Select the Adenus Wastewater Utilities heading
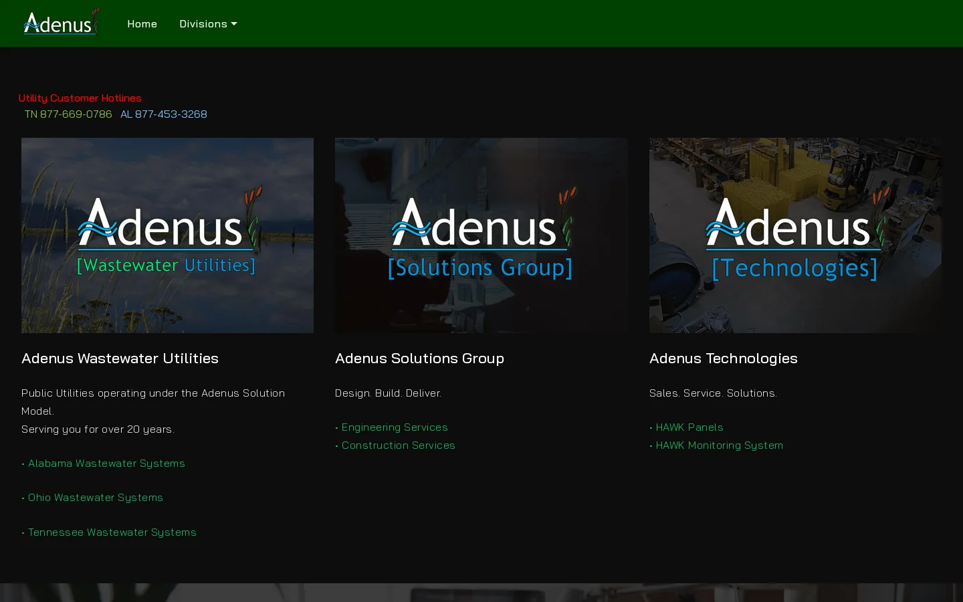Image resolution: width=963 pixels, height=602 pixels. (x=120, y=359)
